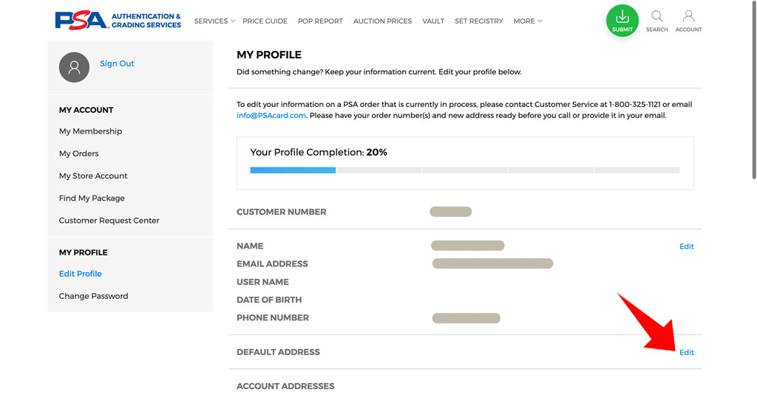Image resolution: width=757 pixels, height=400 pixels.
Task: Open My Membership in sidebar
Action: pos(90,131)
